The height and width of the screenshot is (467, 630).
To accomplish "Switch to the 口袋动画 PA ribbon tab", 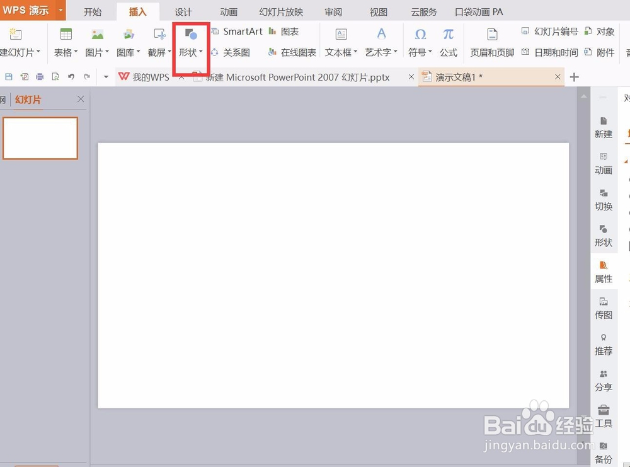I will click(x=479, y=12).
